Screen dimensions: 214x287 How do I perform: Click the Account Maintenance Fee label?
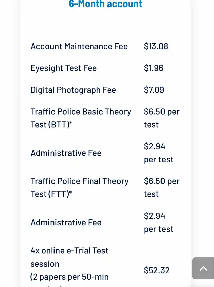coord(79,46)
